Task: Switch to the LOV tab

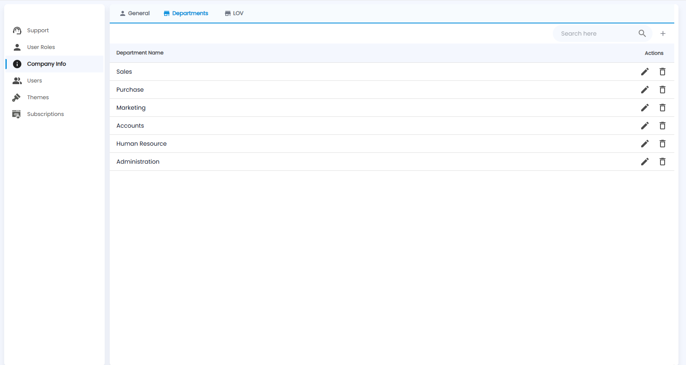Action: tap(234, 13)
